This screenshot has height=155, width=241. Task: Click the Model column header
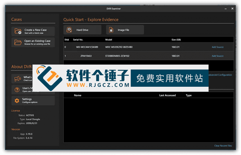[x=109, y=40]
